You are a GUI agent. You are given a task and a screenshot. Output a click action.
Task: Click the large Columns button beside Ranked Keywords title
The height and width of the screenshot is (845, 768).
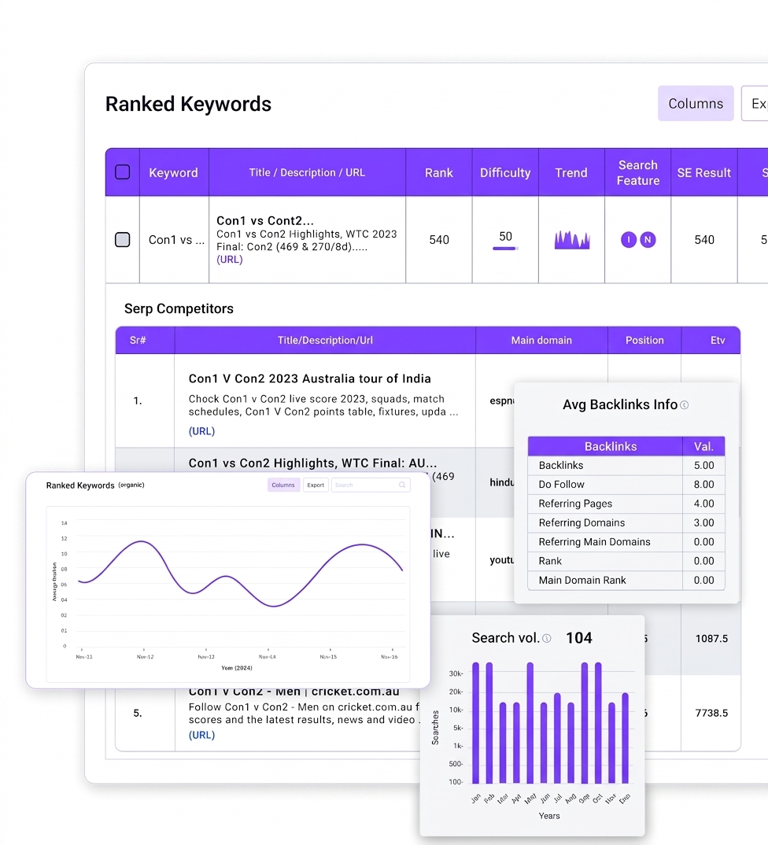(x=696, y=104)
